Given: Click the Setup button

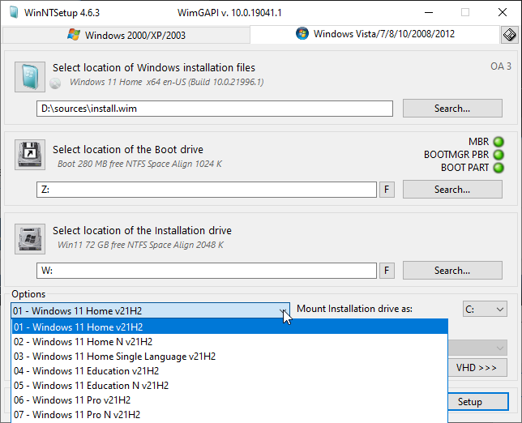Looking at the screenshot, I should [x=478, y=402].
